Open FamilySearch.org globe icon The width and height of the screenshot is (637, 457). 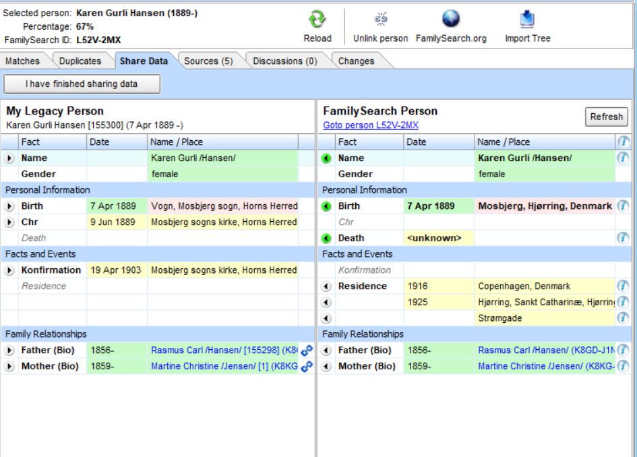[451, 19]
